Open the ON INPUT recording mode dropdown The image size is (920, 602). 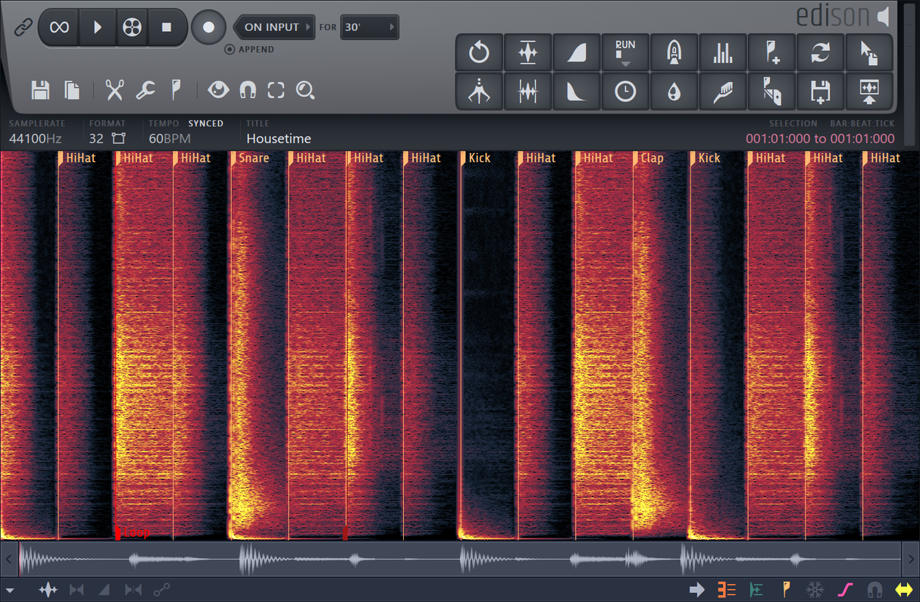(x=274, y=27)
